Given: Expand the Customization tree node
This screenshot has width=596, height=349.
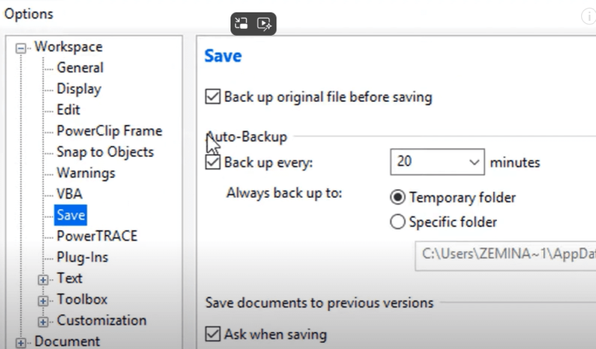Looking at the screenshot, I should click(43, 321).
